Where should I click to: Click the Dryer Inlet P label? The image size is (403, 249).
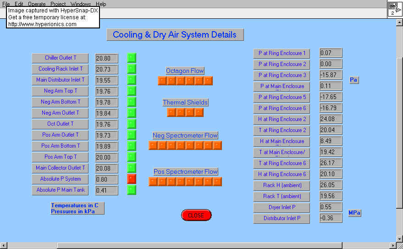pyautogui.click(x=282, y=207)
